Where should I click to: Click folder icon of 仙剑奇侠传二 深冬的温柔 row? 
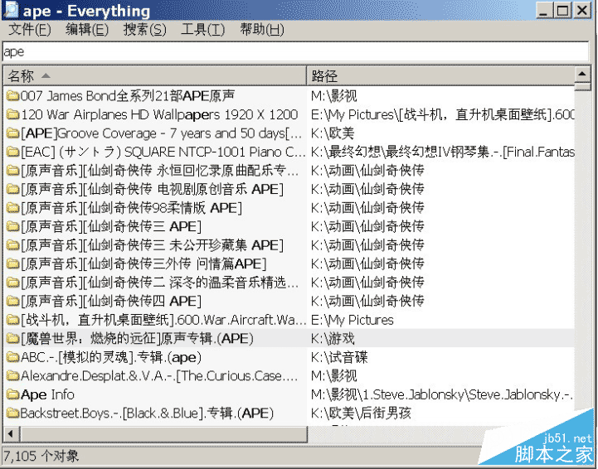point(13,283)
